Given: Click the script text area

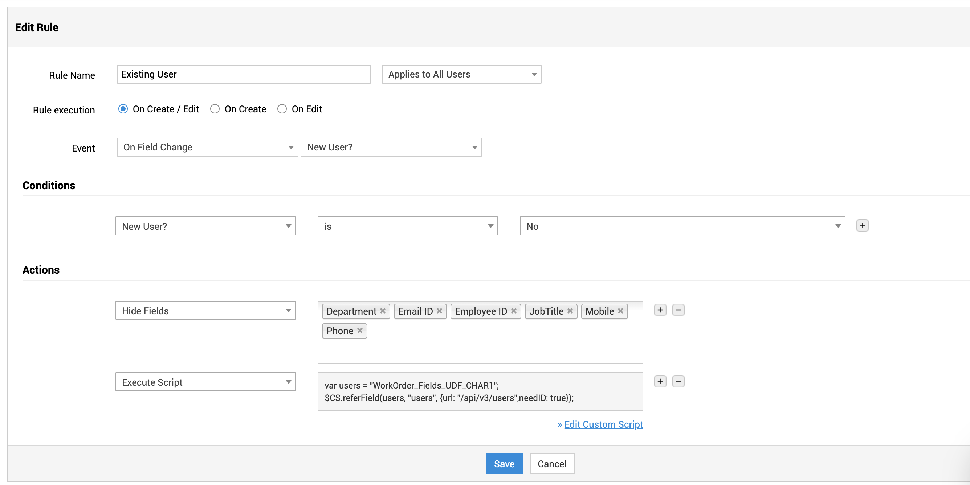Looking at the screenshot, I should (x=480, y=392).
